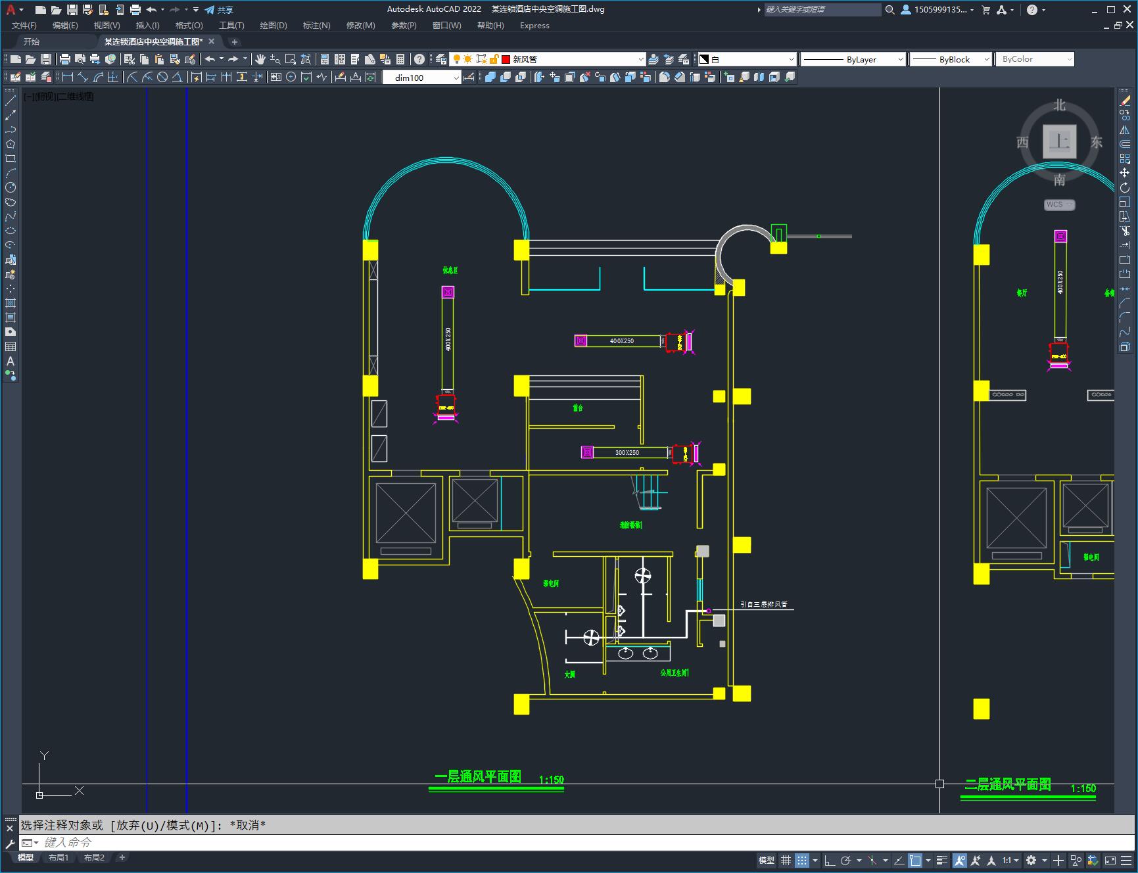The image size is (1138, 873).
Task: Expand the dim100 dimension style dropdown
Action: click(x=422, y=78)
